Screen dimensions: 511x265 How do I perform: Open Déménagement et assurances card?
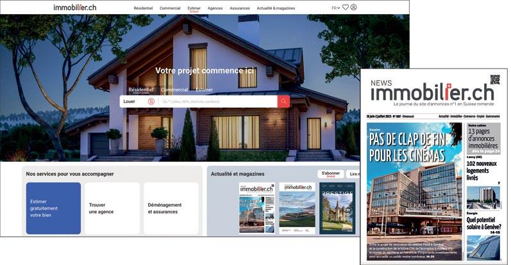coord(171,209)
